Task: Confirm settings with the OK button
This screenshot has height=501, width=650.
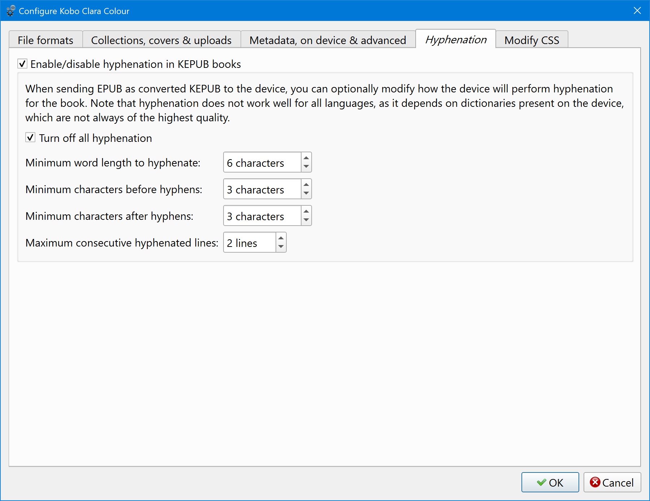Action: 550,482
